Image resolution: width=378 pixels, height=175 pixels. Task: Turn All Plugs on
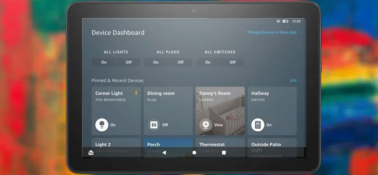click(x=156, y=62)
